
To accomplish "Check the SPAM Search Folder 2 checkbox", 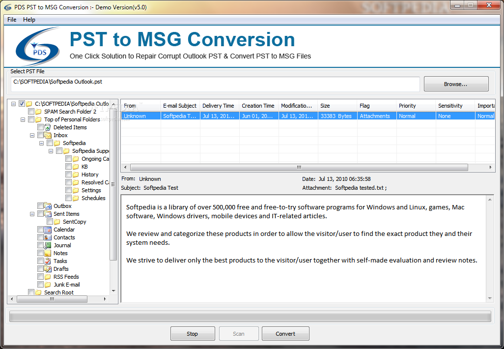I will click(31, 112).
